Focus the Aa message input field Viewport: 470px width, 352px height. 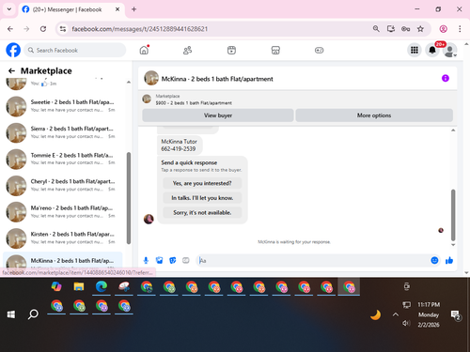coord(313,260)
